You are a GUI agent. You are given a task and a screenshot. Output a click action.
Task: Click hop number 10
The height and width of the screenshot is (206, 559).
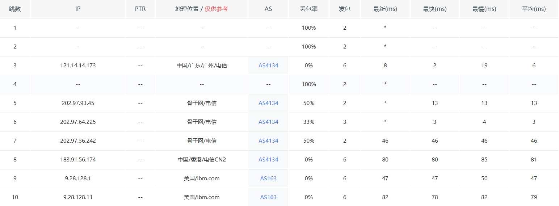(15, 197)
